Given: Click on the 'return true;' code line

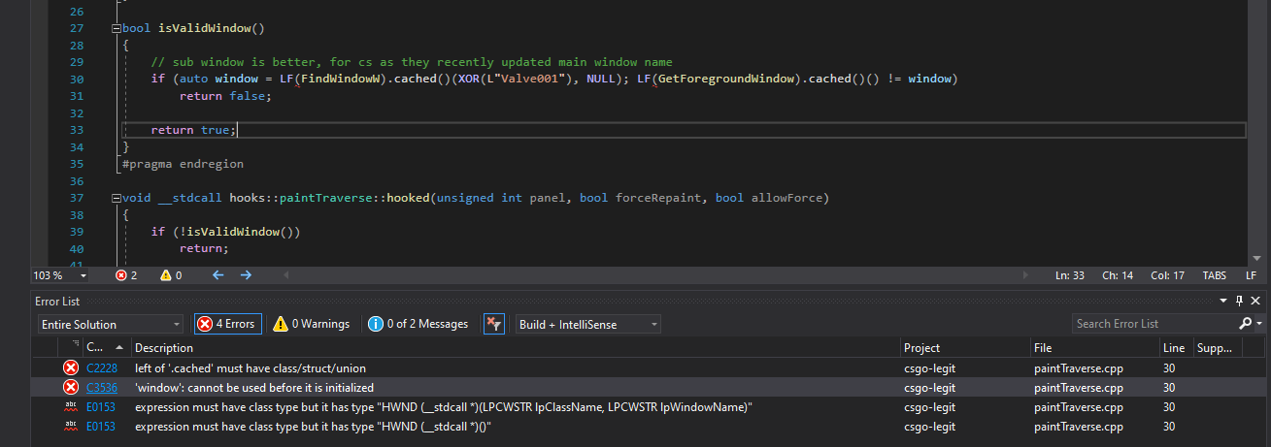Looking at the screenshot, I should point(193,130).
